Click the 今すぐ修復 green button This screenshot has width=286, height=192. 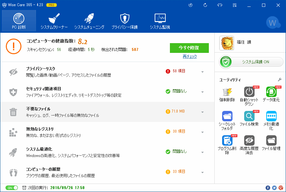pyautogui.click(x=189, y=48)
